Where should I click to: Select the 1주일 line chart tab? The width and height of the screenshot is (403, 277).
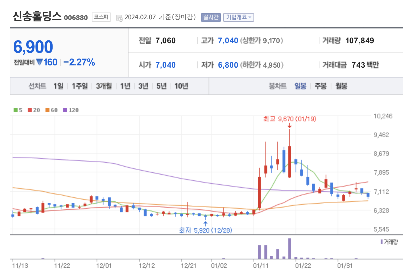pyautogui.click(x=80, y=86)
